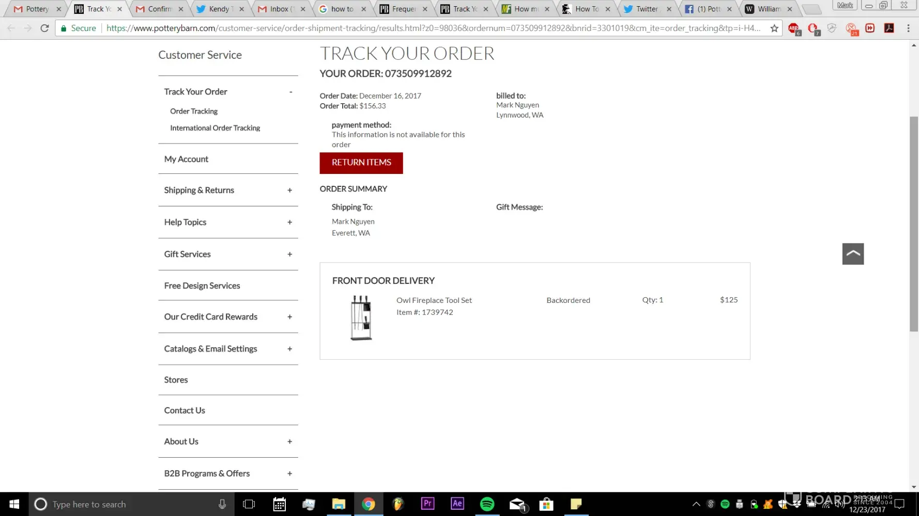Screen dimensions: 919x516
Task: Switch to the Facebook Pottery tab
Action: [708, 9]
